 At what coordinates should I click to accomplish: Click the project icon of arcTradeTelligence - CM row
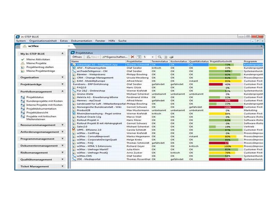click(x=74, y=71)
